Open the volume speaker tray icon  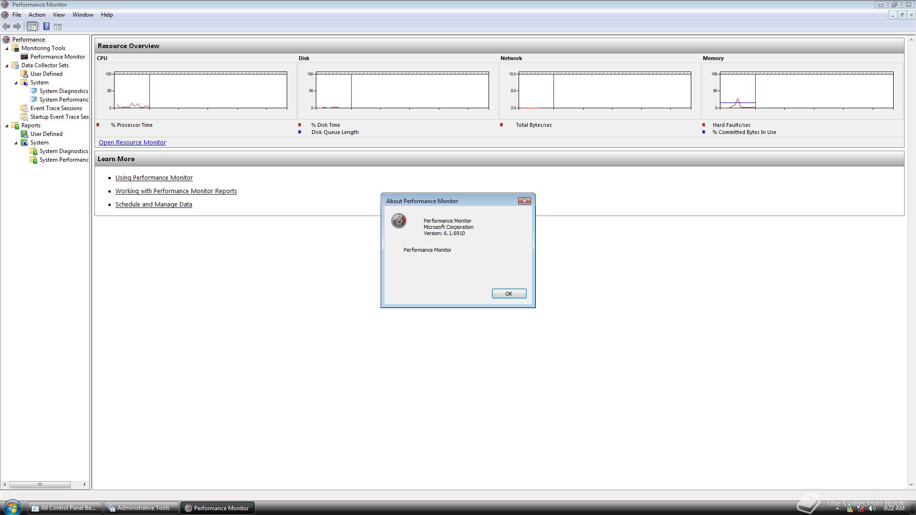click(873, 509)
